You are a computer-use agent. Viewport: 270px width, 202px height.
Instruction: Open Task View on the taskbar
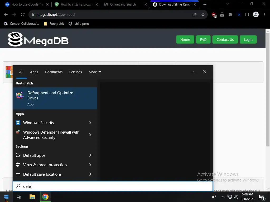19,197
